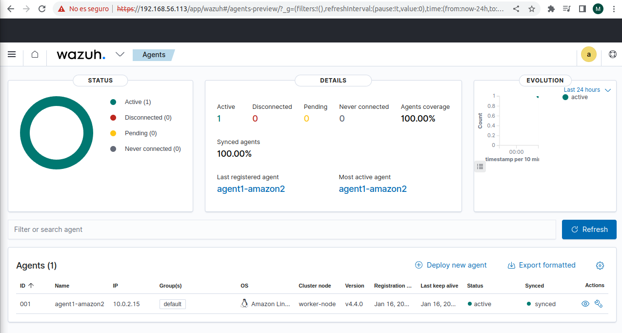Click the browser address bar URL
The height and width of the screenshot is (333, 622).
coord(311,9)
